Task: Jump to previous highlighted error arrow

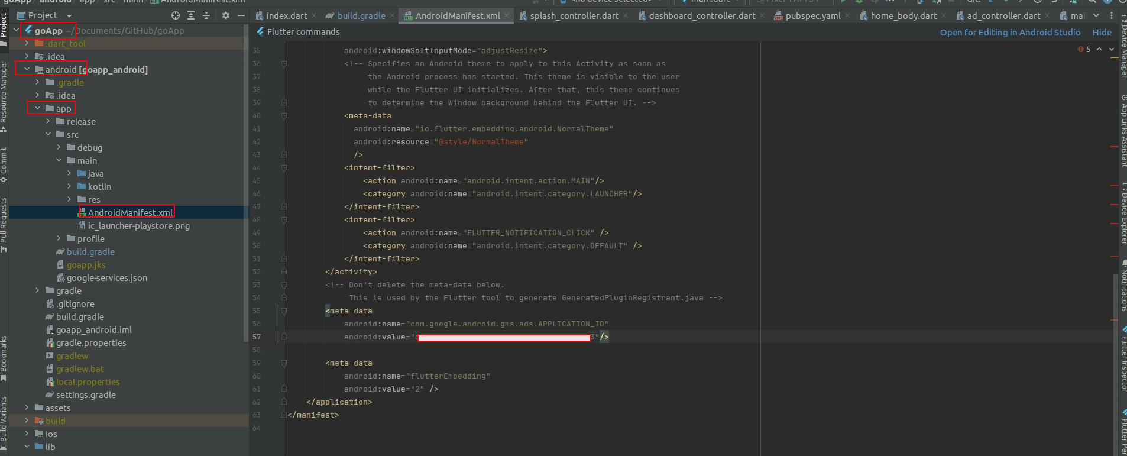Action: coord(1099,50)
